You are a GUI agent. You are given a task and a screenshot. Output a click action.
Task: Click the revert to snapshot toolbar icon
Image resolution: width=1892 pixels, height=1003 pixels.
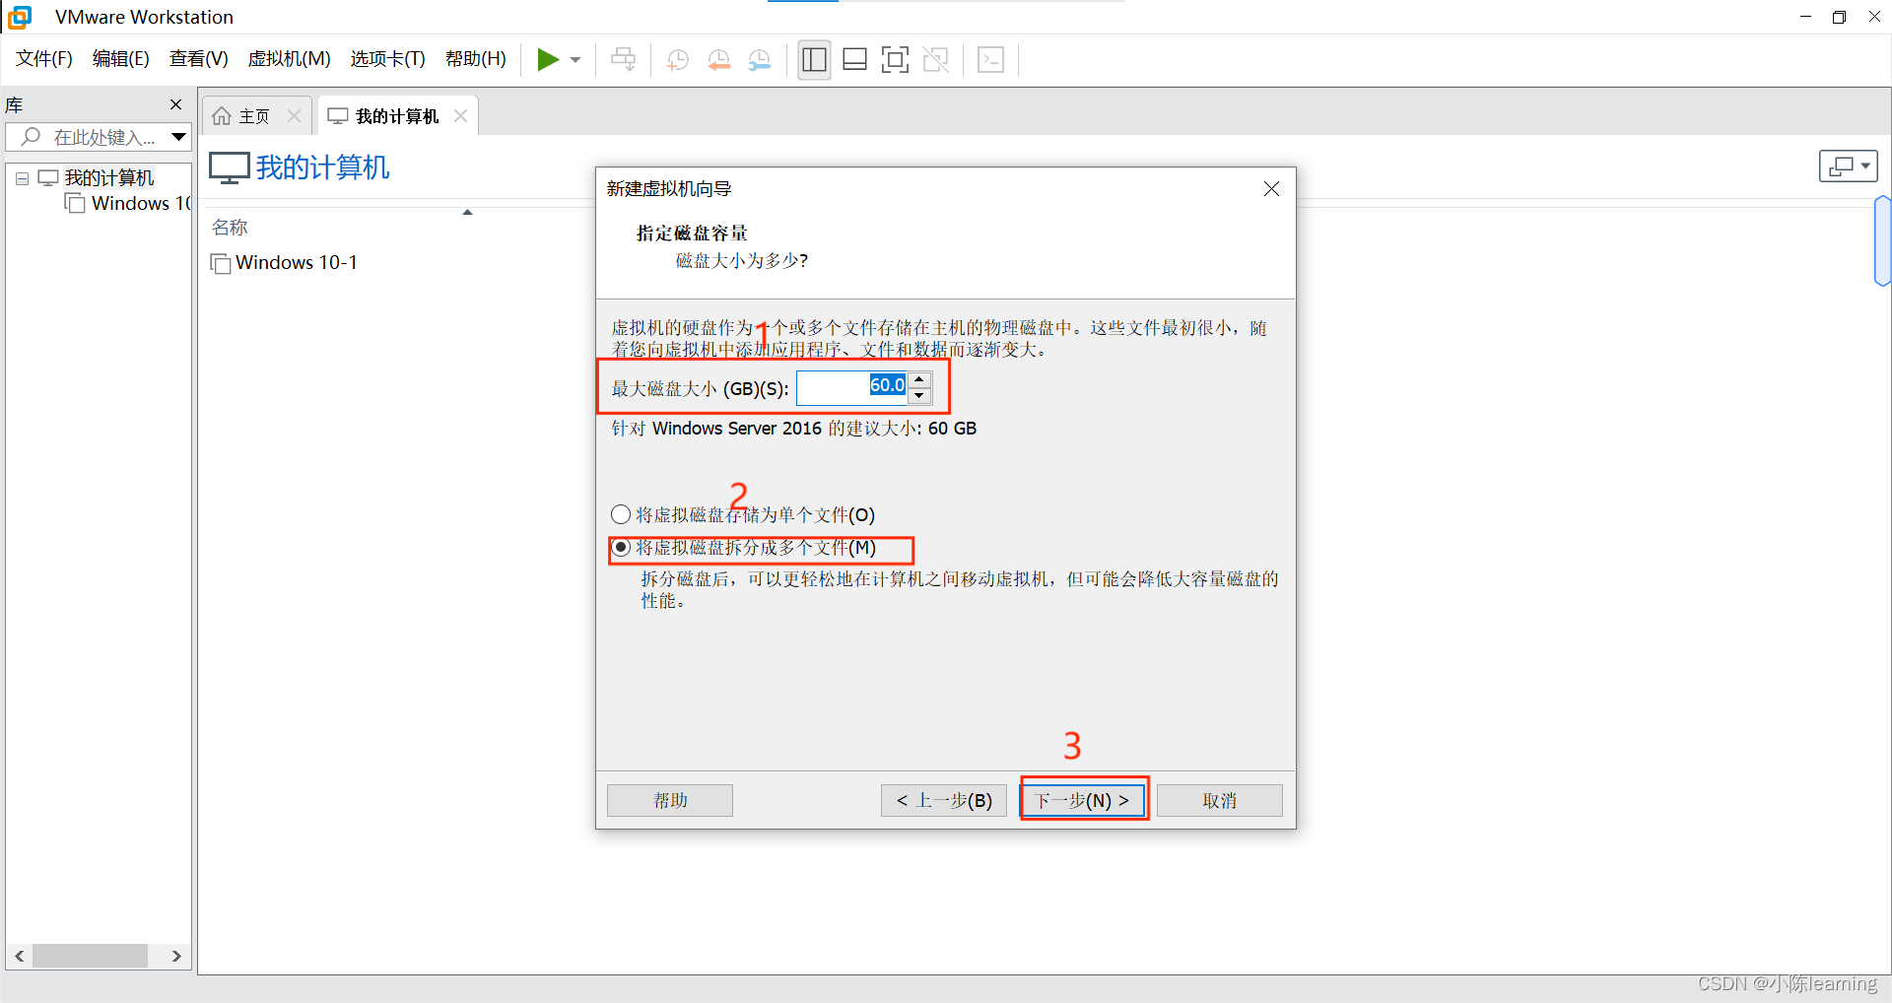718,60
